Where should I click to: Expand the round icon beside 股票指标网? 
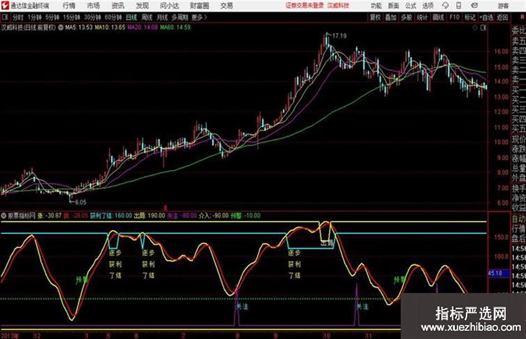click(x=4, y=215)
